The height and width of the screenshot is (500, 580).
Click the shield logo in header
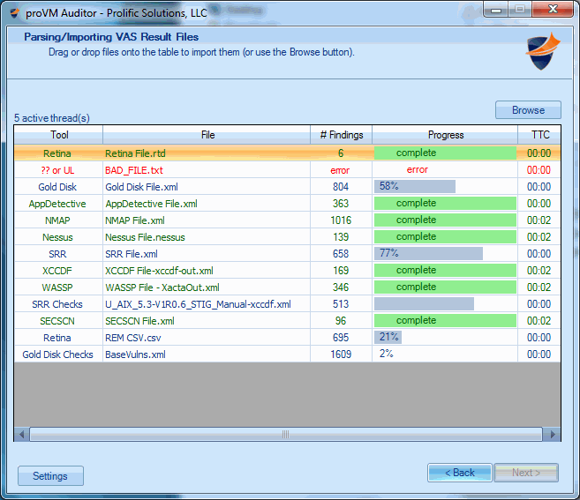[543, 51]
